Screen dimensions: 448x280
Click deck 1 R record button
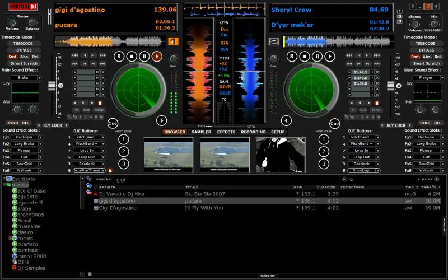tap(119, 57)
